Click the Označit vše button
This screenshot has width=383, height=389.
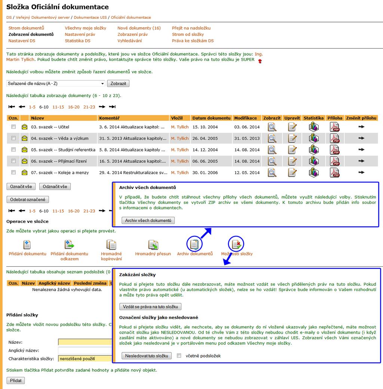point(21,187)
